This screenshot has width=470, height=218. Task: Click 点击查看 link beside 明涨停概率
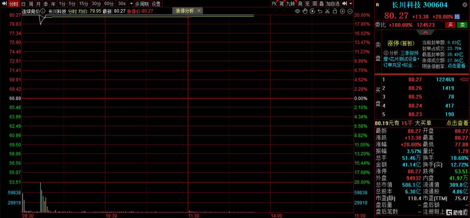(x=456, y=66)
